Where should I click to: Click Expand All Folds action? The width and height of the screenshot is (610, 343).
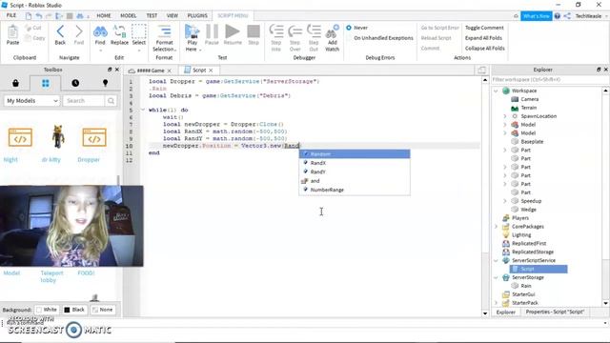click(483, 38)
